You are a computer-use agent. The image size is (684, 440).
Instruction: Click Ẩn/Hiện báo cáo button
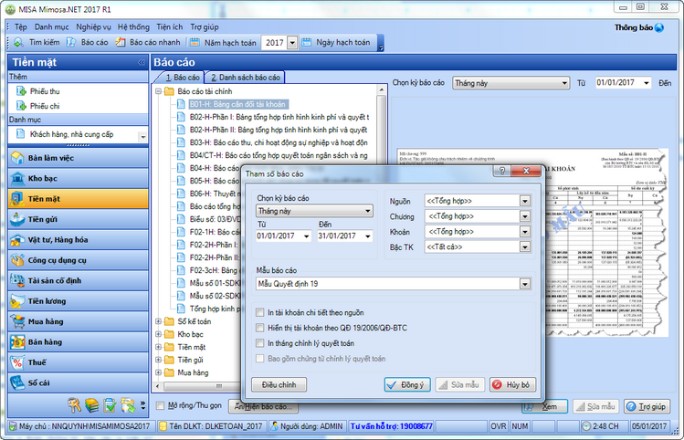coord(263,406)
